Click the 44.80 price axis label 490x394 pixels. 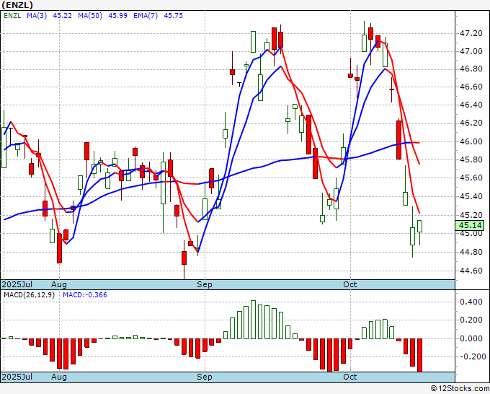click(x=471, y=252)
